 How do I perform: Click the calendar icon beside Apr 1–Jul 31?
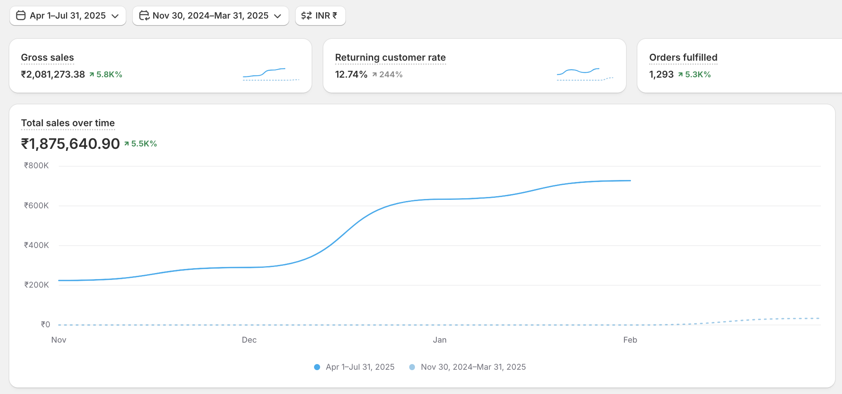tap(21, 16)
